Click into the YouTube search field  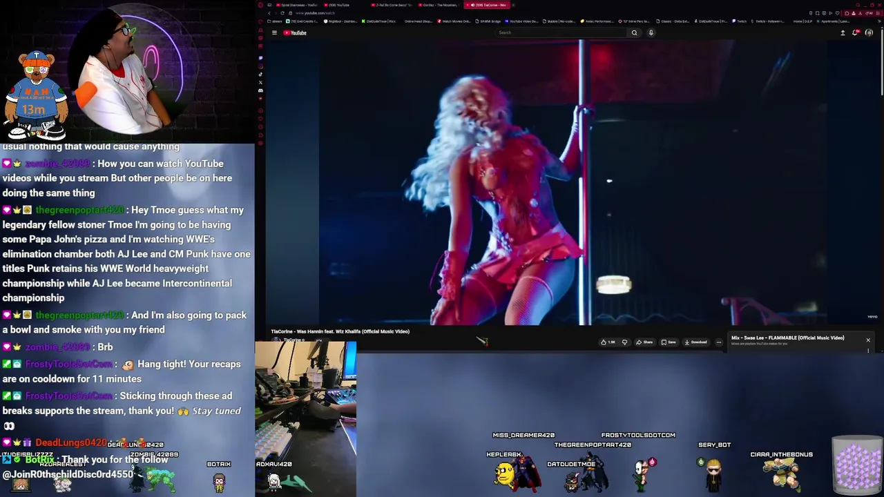click(559, 32)
